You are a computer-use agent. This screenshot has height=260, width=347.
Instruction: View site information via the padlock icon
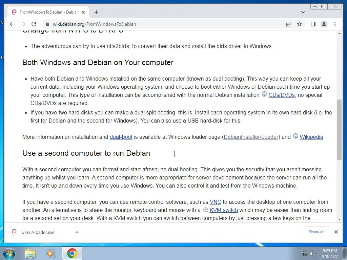coord(47,24)
